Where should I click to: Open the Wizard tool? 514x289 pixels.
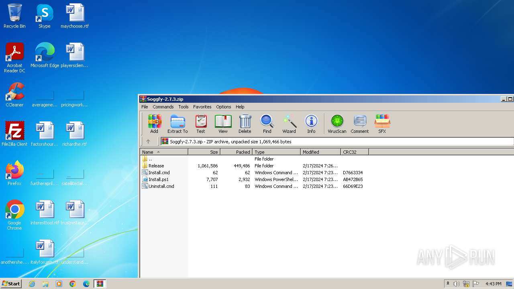[289, 124]
